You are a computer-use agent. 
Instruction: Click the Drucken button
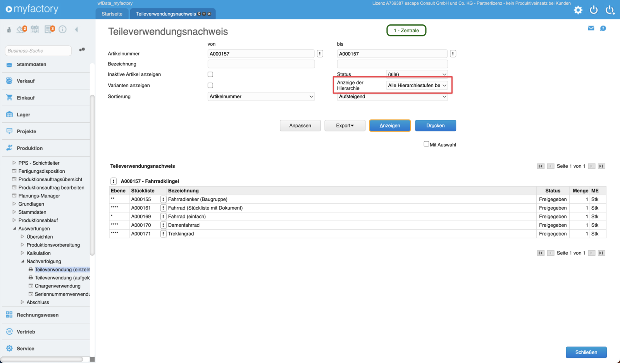436,126
